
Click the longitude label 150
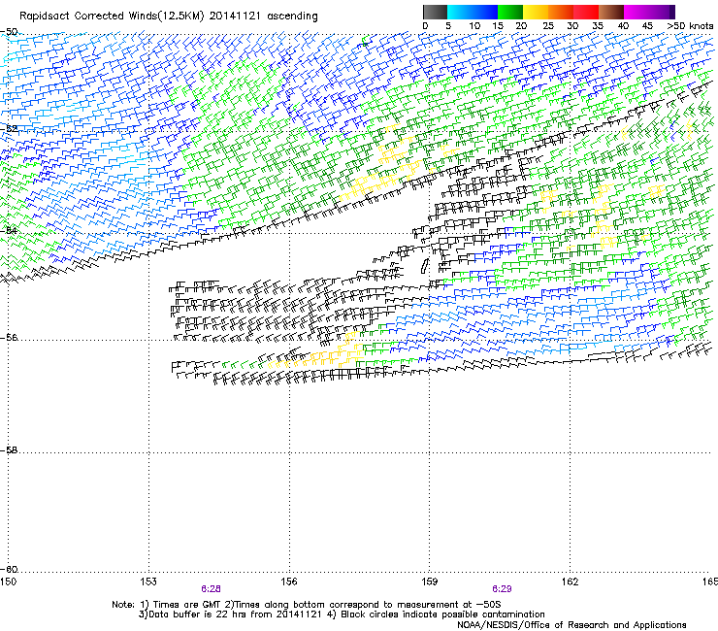point(8,581)
